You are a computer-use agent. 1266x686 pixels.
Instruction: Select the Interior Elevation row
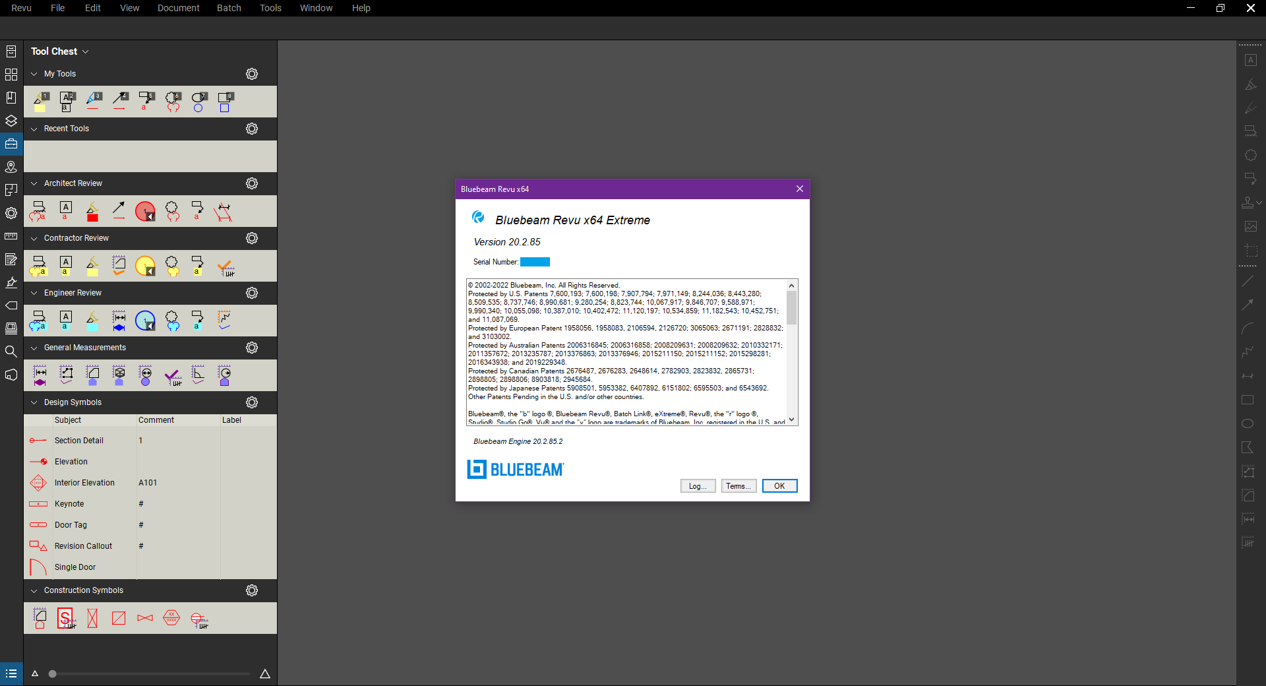click(150, 483)
